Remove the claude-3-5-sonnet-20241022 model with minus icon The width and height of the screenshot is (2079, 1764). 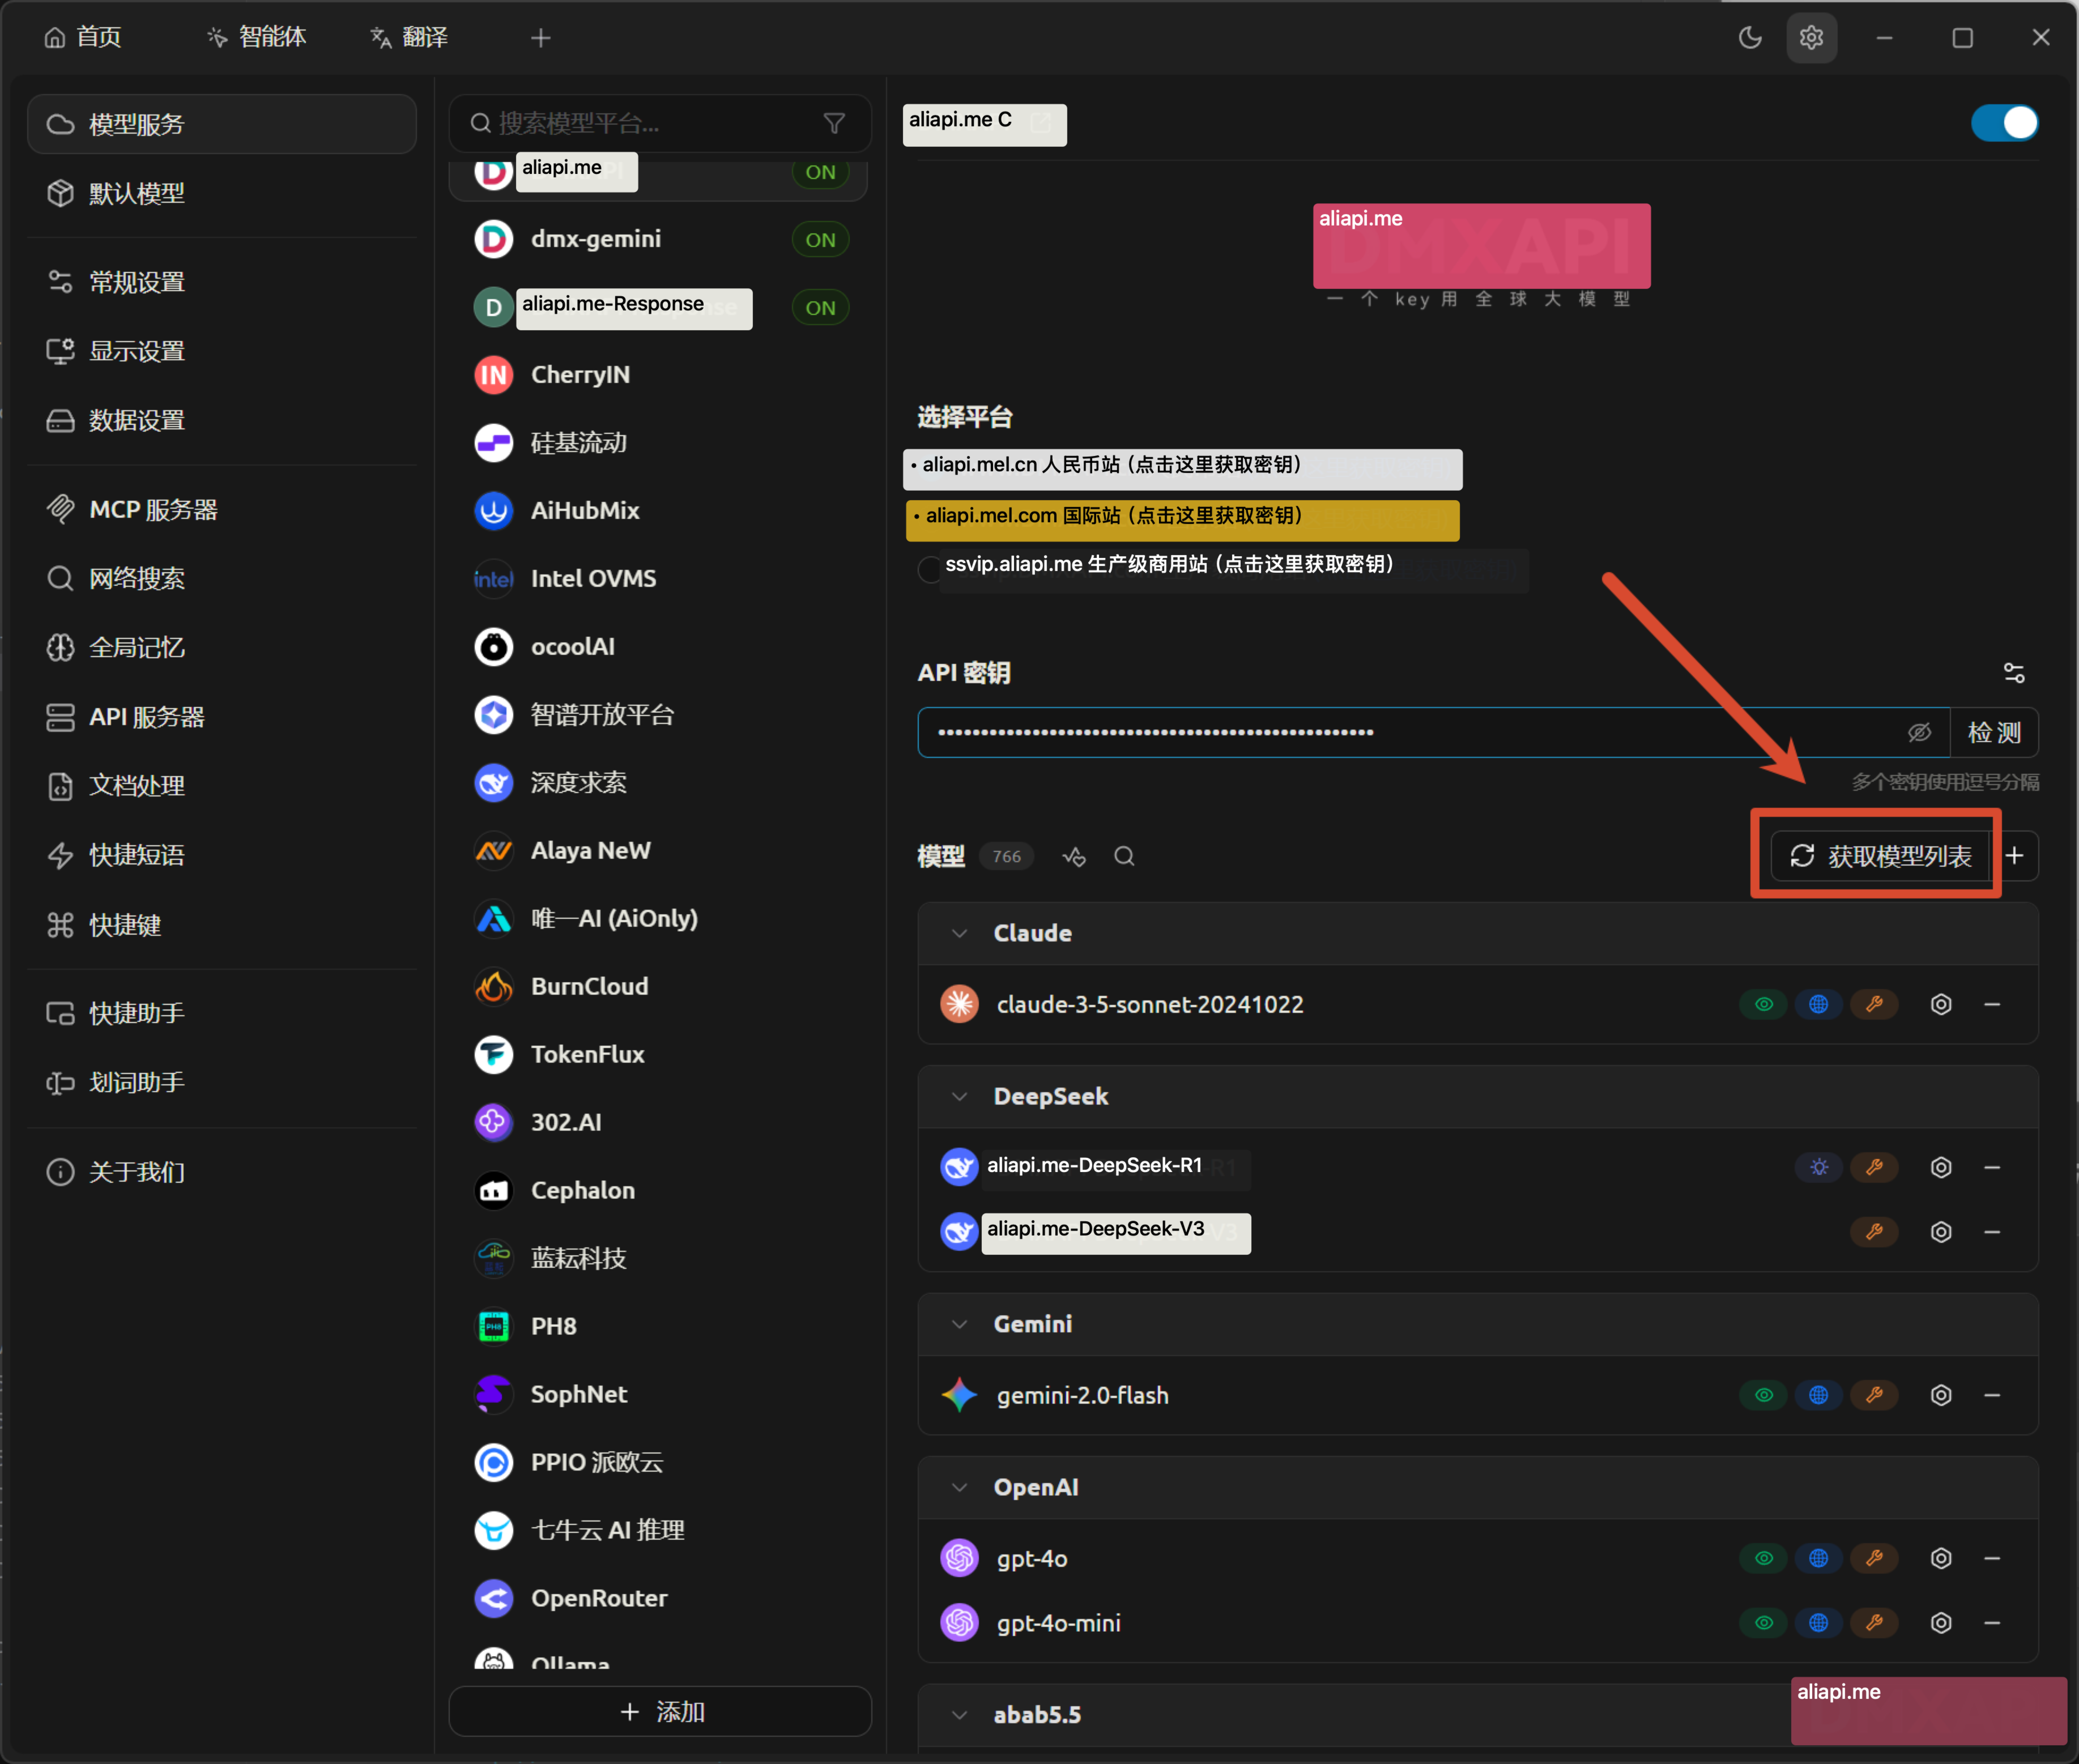tap(1992, 1004)
